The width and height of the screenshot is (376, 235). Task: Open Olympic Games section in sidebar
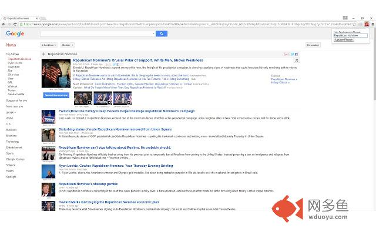coord(15,159)
